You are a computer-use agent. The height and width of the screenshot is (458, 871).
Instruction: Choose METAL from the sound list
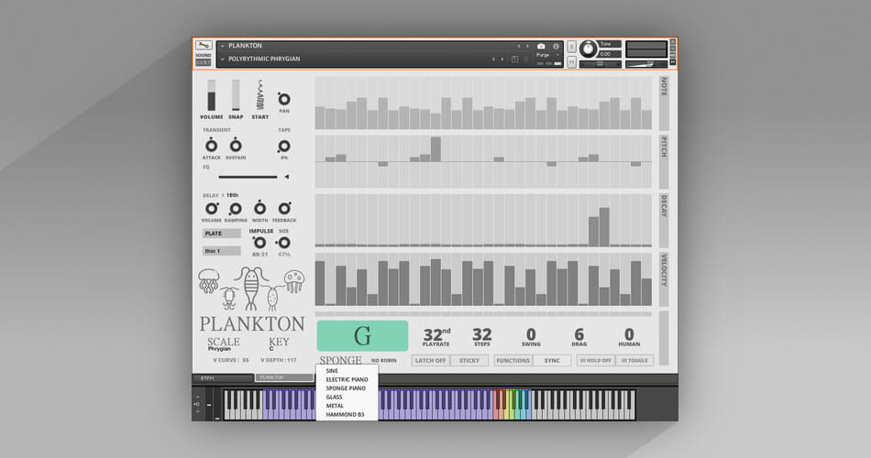click(x=335, y=406)
